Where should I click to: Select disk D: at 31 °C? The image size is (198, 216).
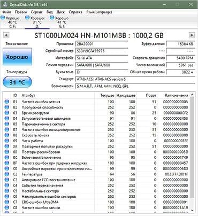tap(37, 22)
